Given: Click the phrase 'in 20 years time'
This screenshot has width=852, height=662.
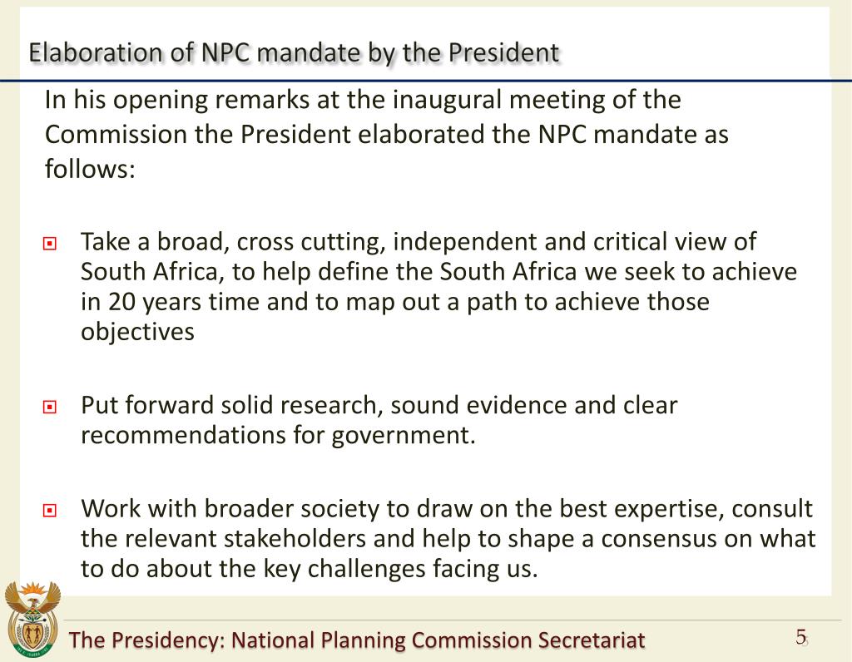Looking at the screenshot, I should pos(171,302).
